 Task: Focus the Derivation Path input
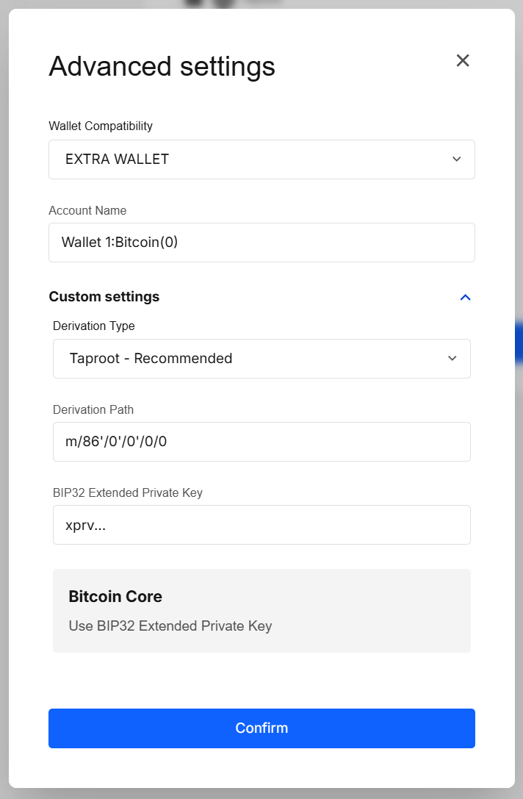tap(261, 442)
